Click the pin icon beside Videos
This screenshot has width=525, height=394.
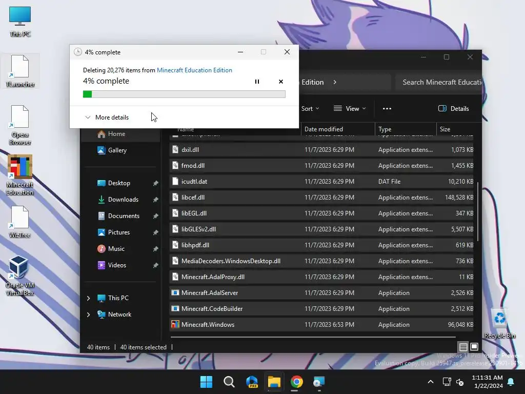coord(156,265)
